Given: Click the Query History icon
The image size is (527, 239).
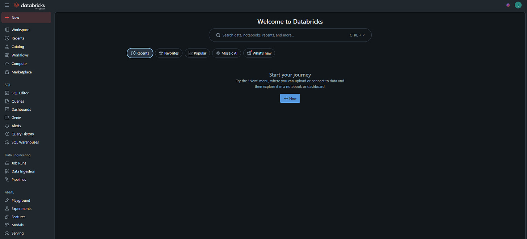Looking at the screenshot, I should pyautogui.click(x=7, y=134).
